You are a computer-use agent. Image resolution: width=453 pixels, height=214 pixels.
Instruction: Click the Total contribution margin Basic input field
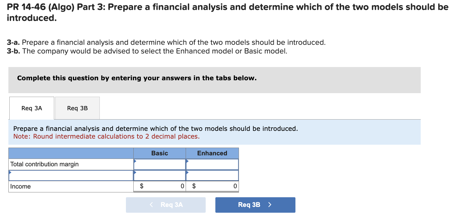(160, 164)
